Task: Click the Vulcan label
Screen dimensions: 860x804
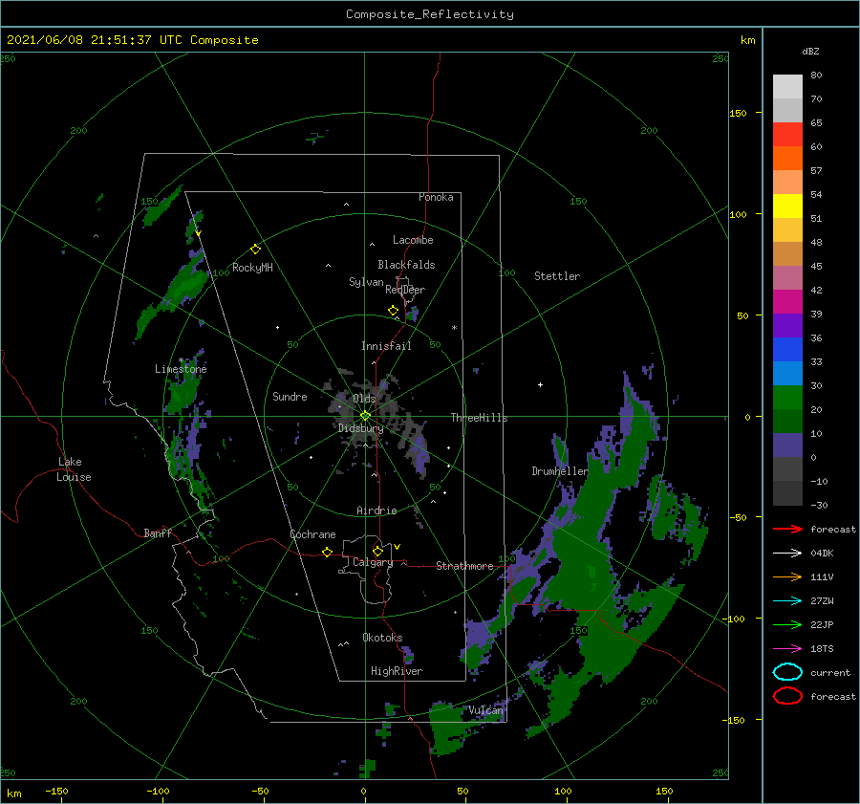Action: [x=485, y=710]
